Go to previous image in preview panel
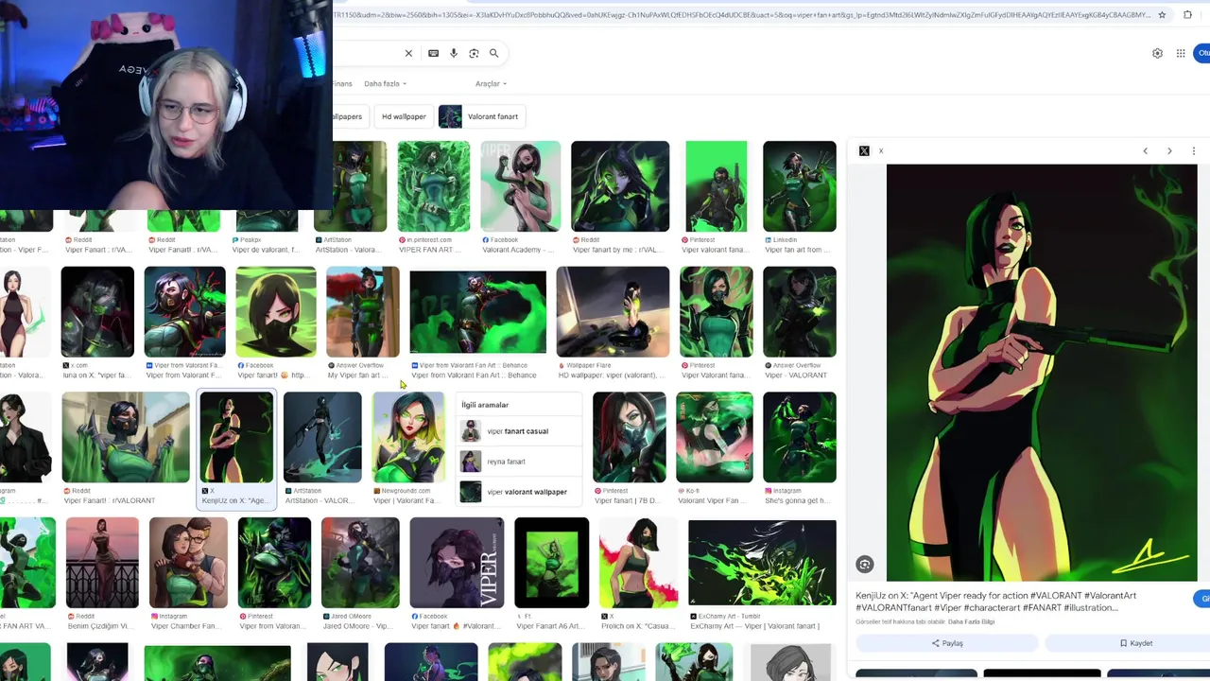The height and width of the screenshot is (681, 1210). pyautogui.click(x=1145, y=151)
